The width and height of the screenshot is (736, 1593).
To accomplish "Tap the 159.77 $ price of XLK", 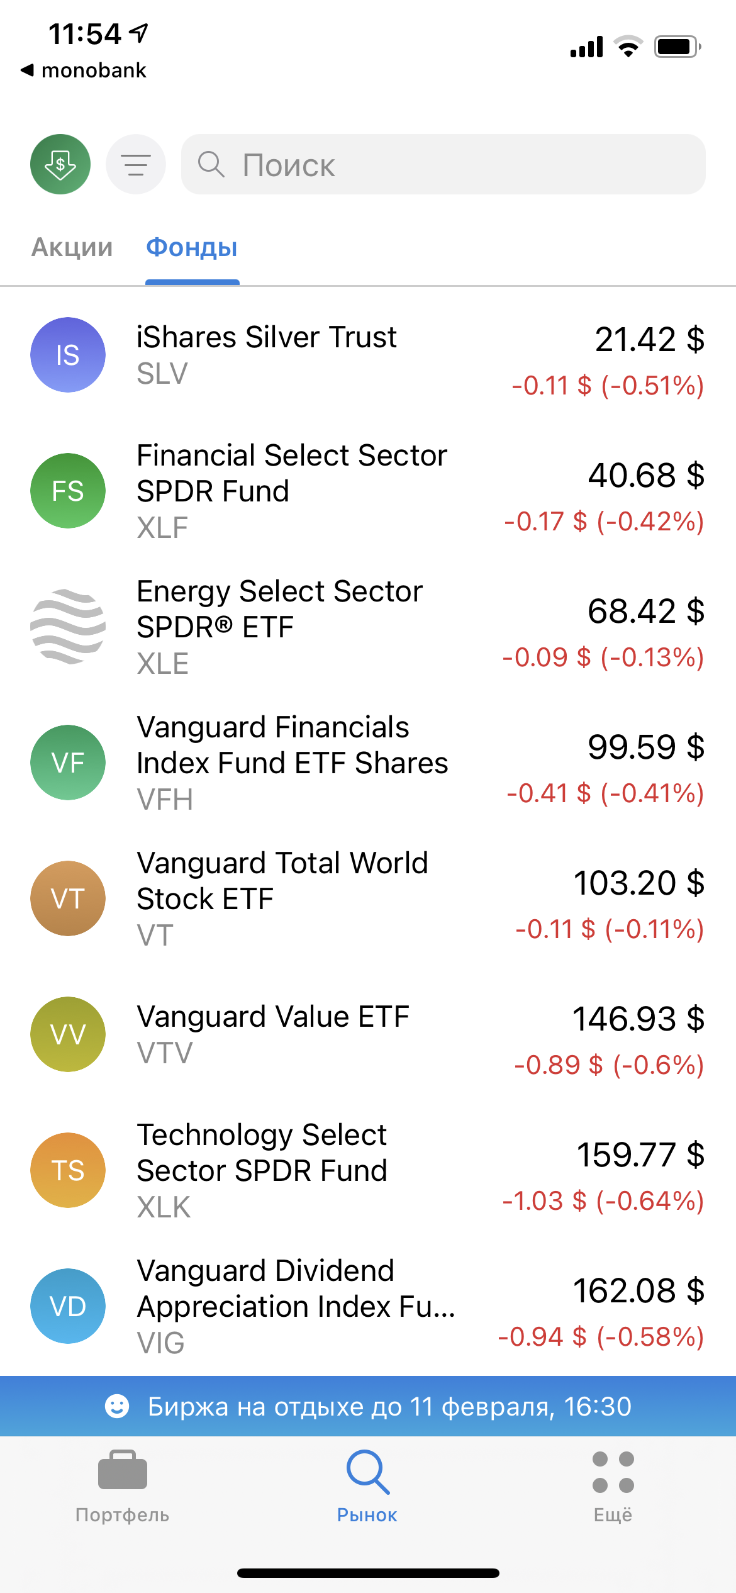I will pyautogui.click(x=640, y=1155).
